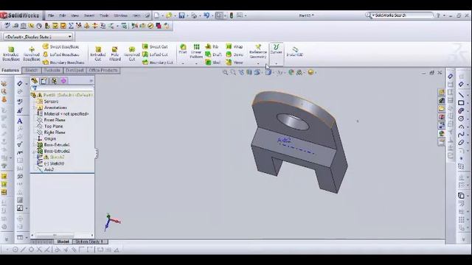Open the SolidWorks Search options dropdown
This screenshot has width=472, height=265.
coord(373,15)
